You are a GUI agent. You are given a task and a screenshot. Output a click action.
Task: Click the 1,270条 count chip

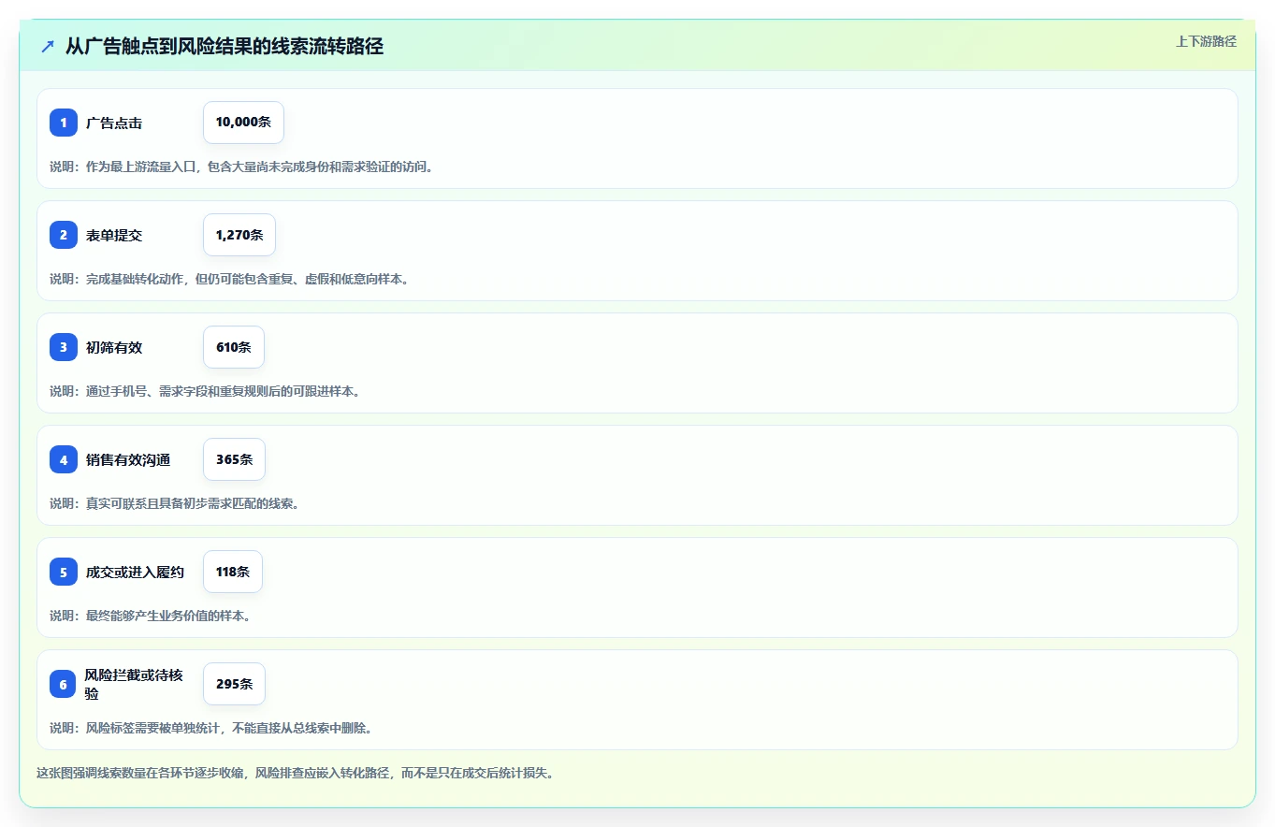click(239, 235)
